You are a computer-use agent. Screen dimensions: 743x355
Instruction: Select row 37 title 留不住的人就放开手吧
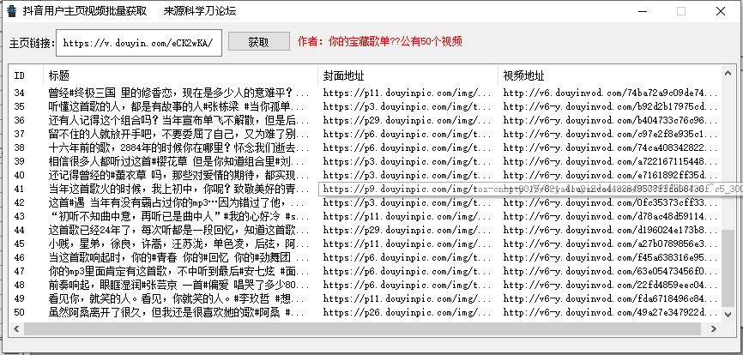click(178, 134)
